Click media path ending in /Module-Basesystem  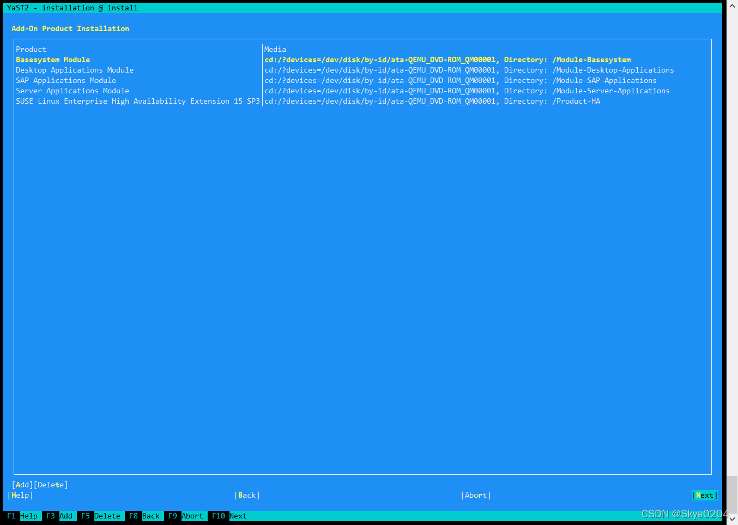click(x=447, y=60)
